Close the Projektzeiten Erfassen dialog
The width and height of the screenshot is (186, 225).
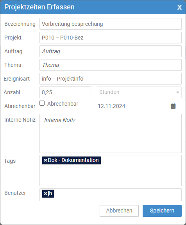click(179, 7)
